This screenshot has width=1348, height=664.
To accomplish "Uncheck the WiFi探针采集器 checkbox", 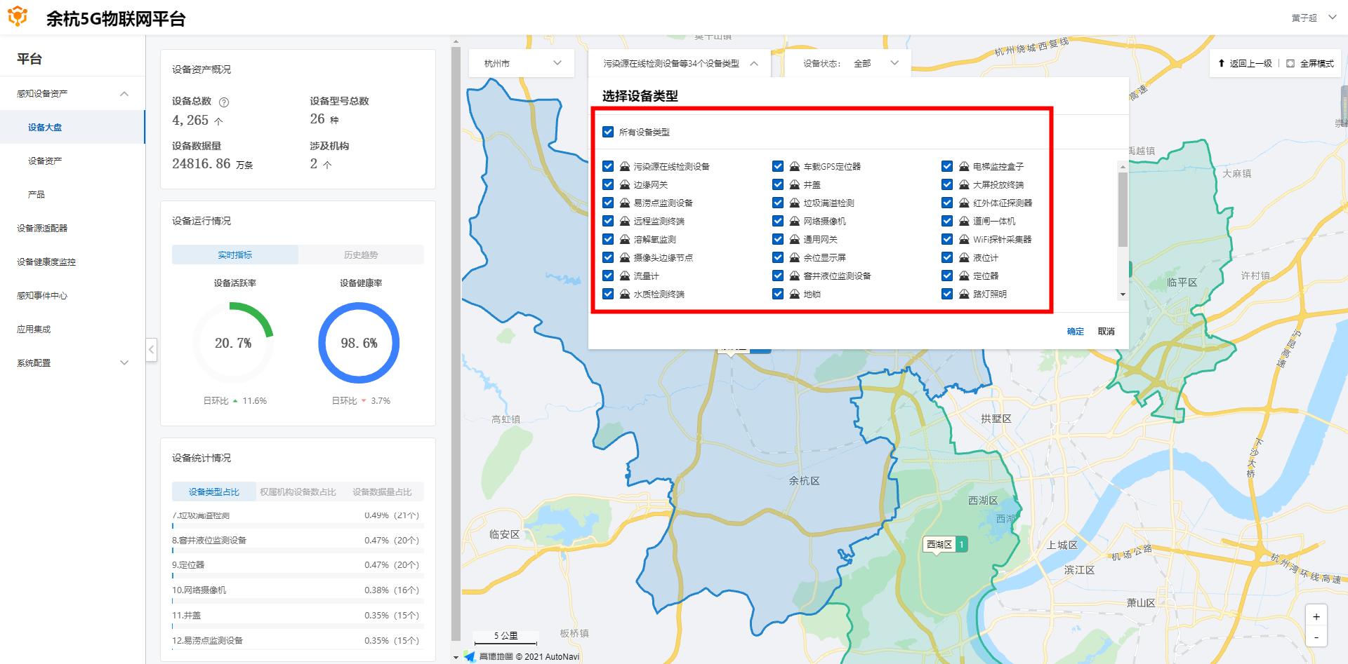I will [x=947, y=239].
